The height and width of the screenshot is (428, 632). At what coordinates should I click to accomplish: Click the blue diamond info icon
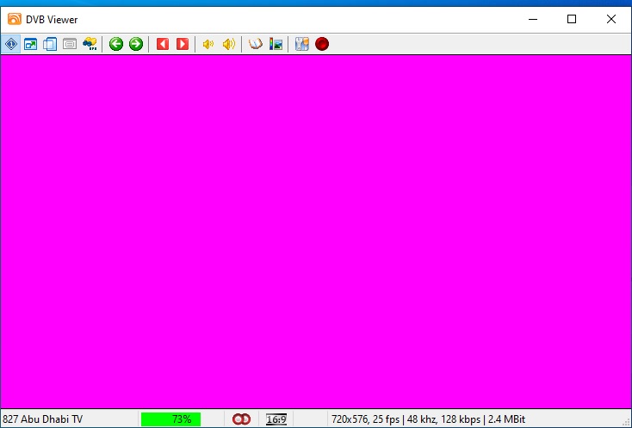[x=11, y=44]
